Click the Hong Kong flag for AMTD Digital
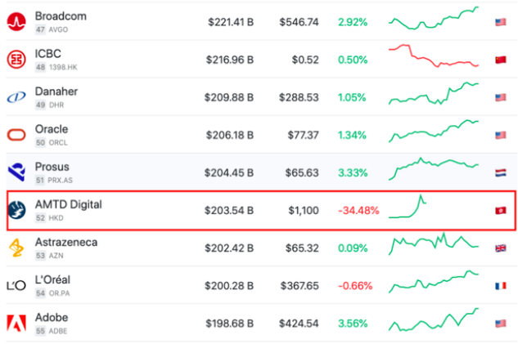 (x=501, y=211)
